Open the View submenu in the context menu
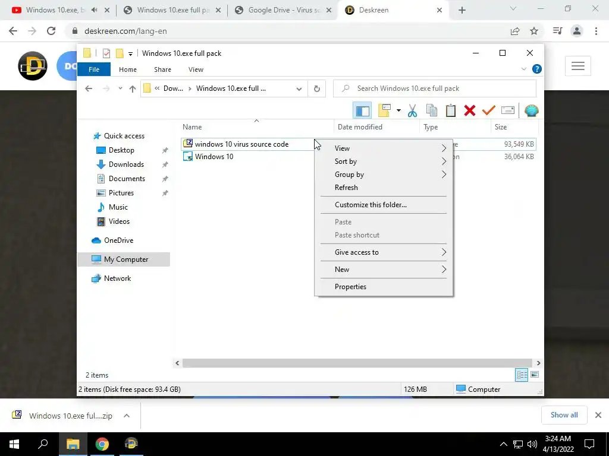The width and height of the screenshot is (609, 456). pos(384,148)
